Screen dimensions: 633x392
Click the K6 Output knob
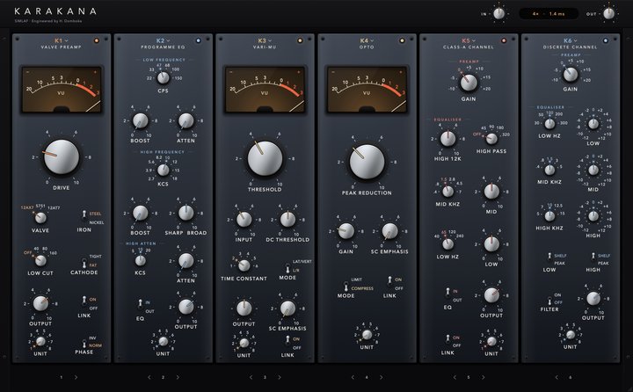593,298
